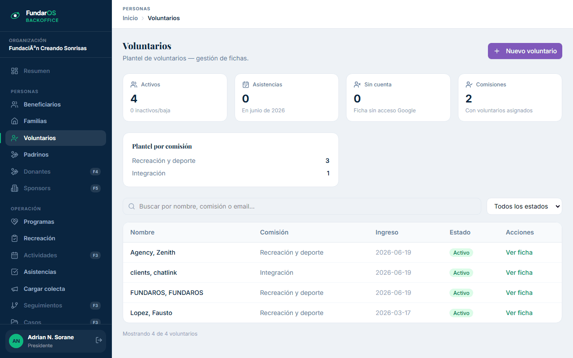This screenshot has width=573, height=358.
Task: Click the logout icon beside Adrian N. Sorane
Action: [99, 341]
